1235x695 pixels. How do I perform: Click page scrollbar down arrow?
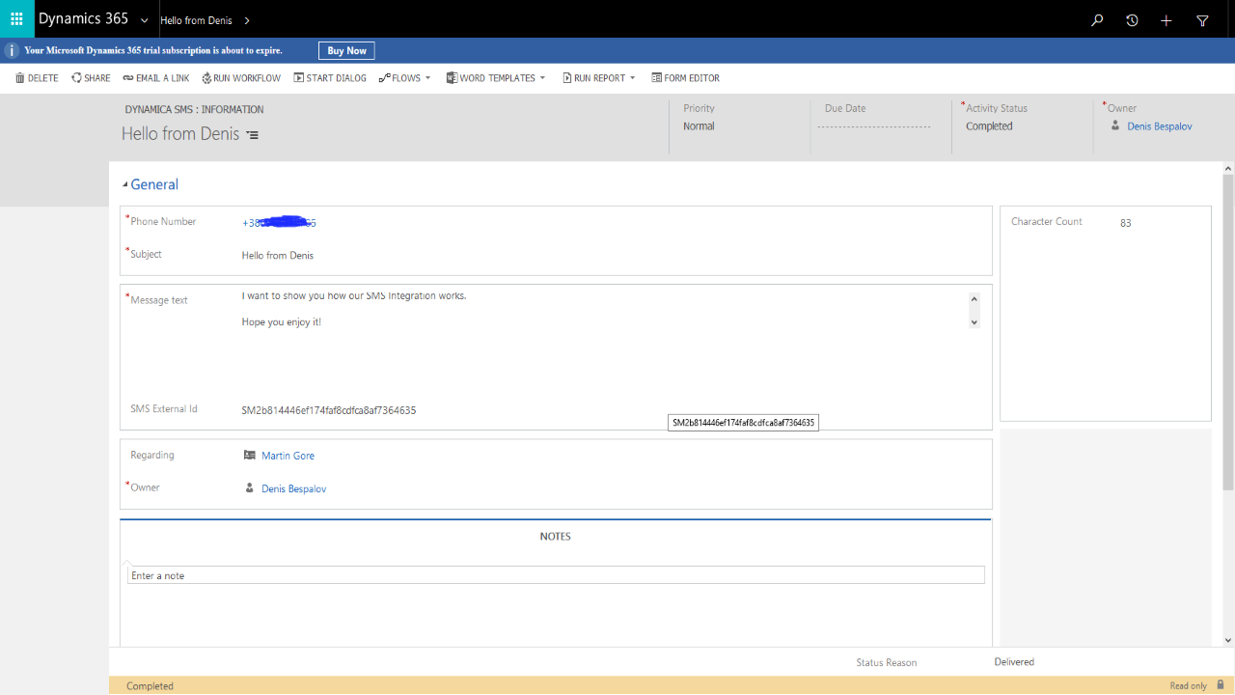click(x=1228, y=640)
